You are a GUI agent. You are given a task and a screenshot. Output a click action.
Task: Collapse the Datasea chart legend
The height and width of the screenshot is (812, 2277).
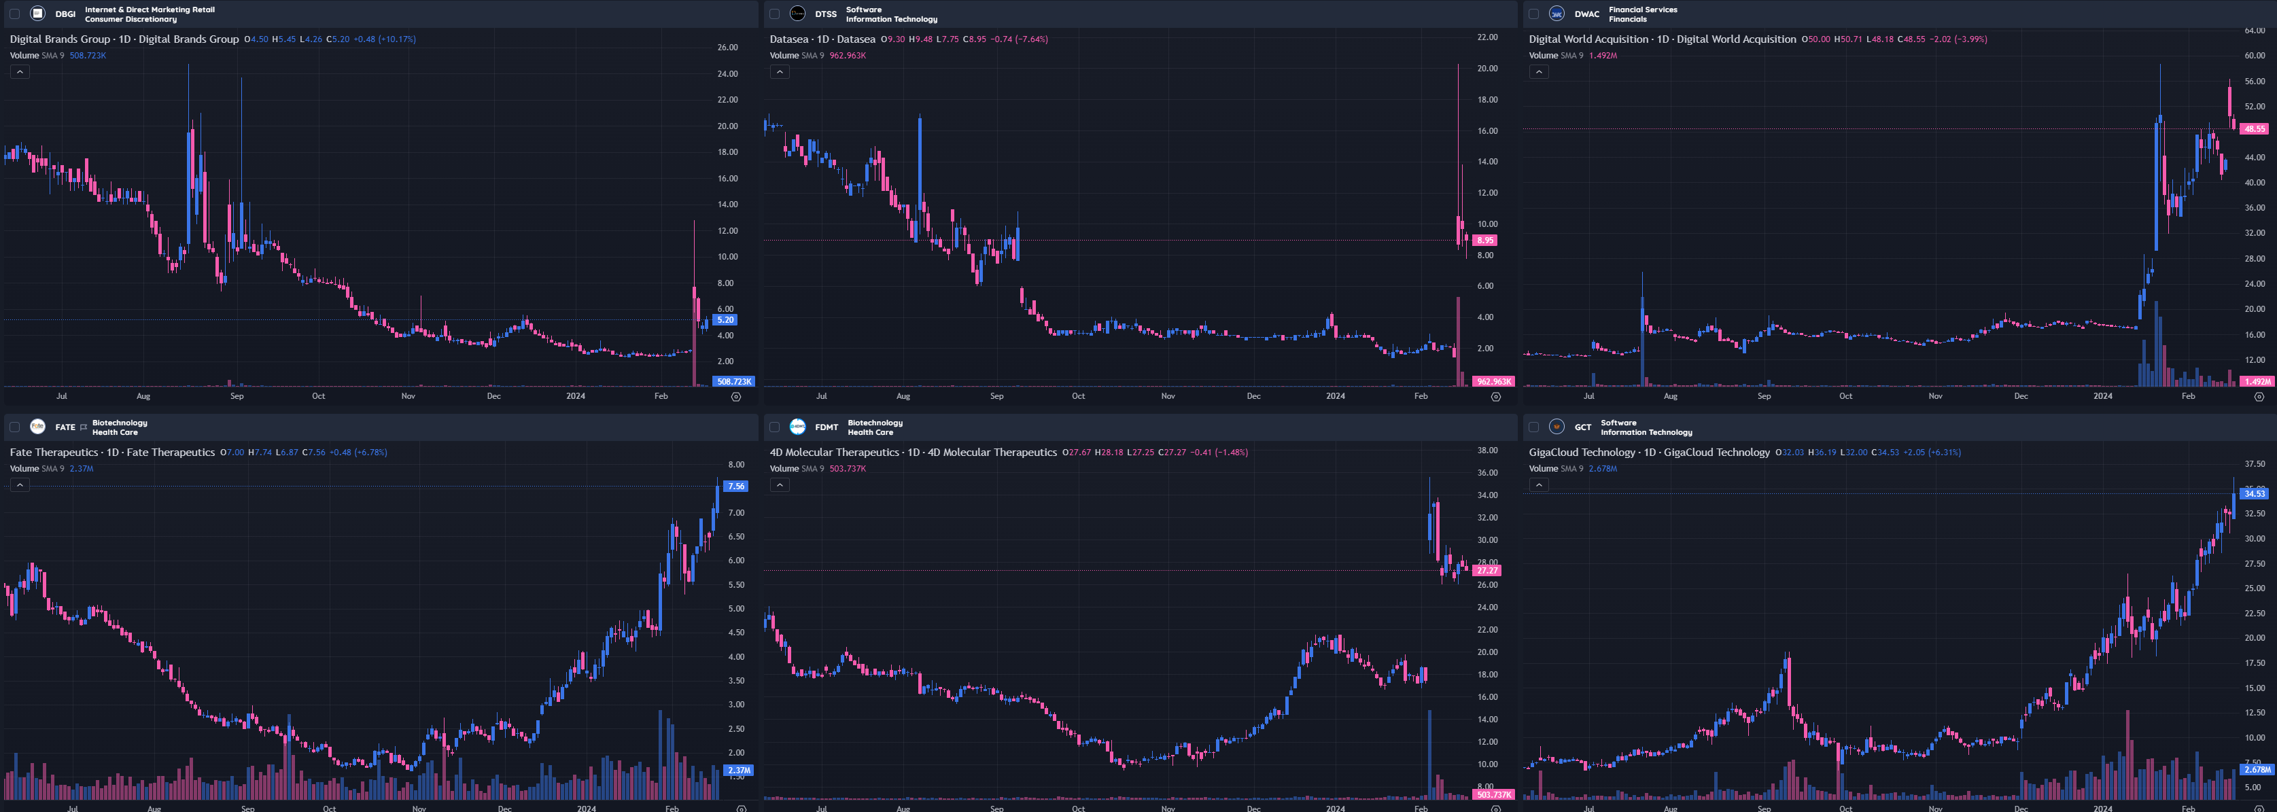(779, 71)
